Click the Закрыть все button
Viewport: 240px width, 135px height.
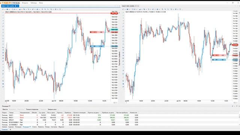pyautogui.click(x=52, y=109)
